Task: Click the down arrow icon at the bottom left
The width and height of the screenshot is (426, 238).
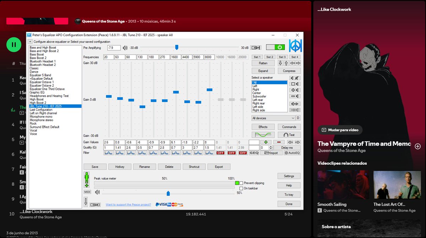Action: (x=86, y=202)
